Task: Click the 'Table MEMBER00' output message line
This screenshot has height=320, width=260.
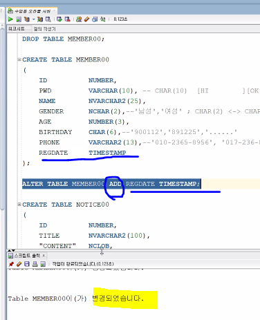Action: (76, 299)
